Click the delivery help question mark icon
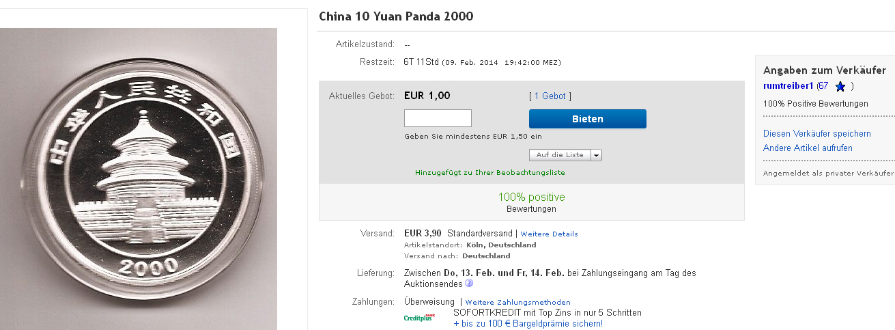This screenshot has width=895, height=330. [x=469, y=284]
